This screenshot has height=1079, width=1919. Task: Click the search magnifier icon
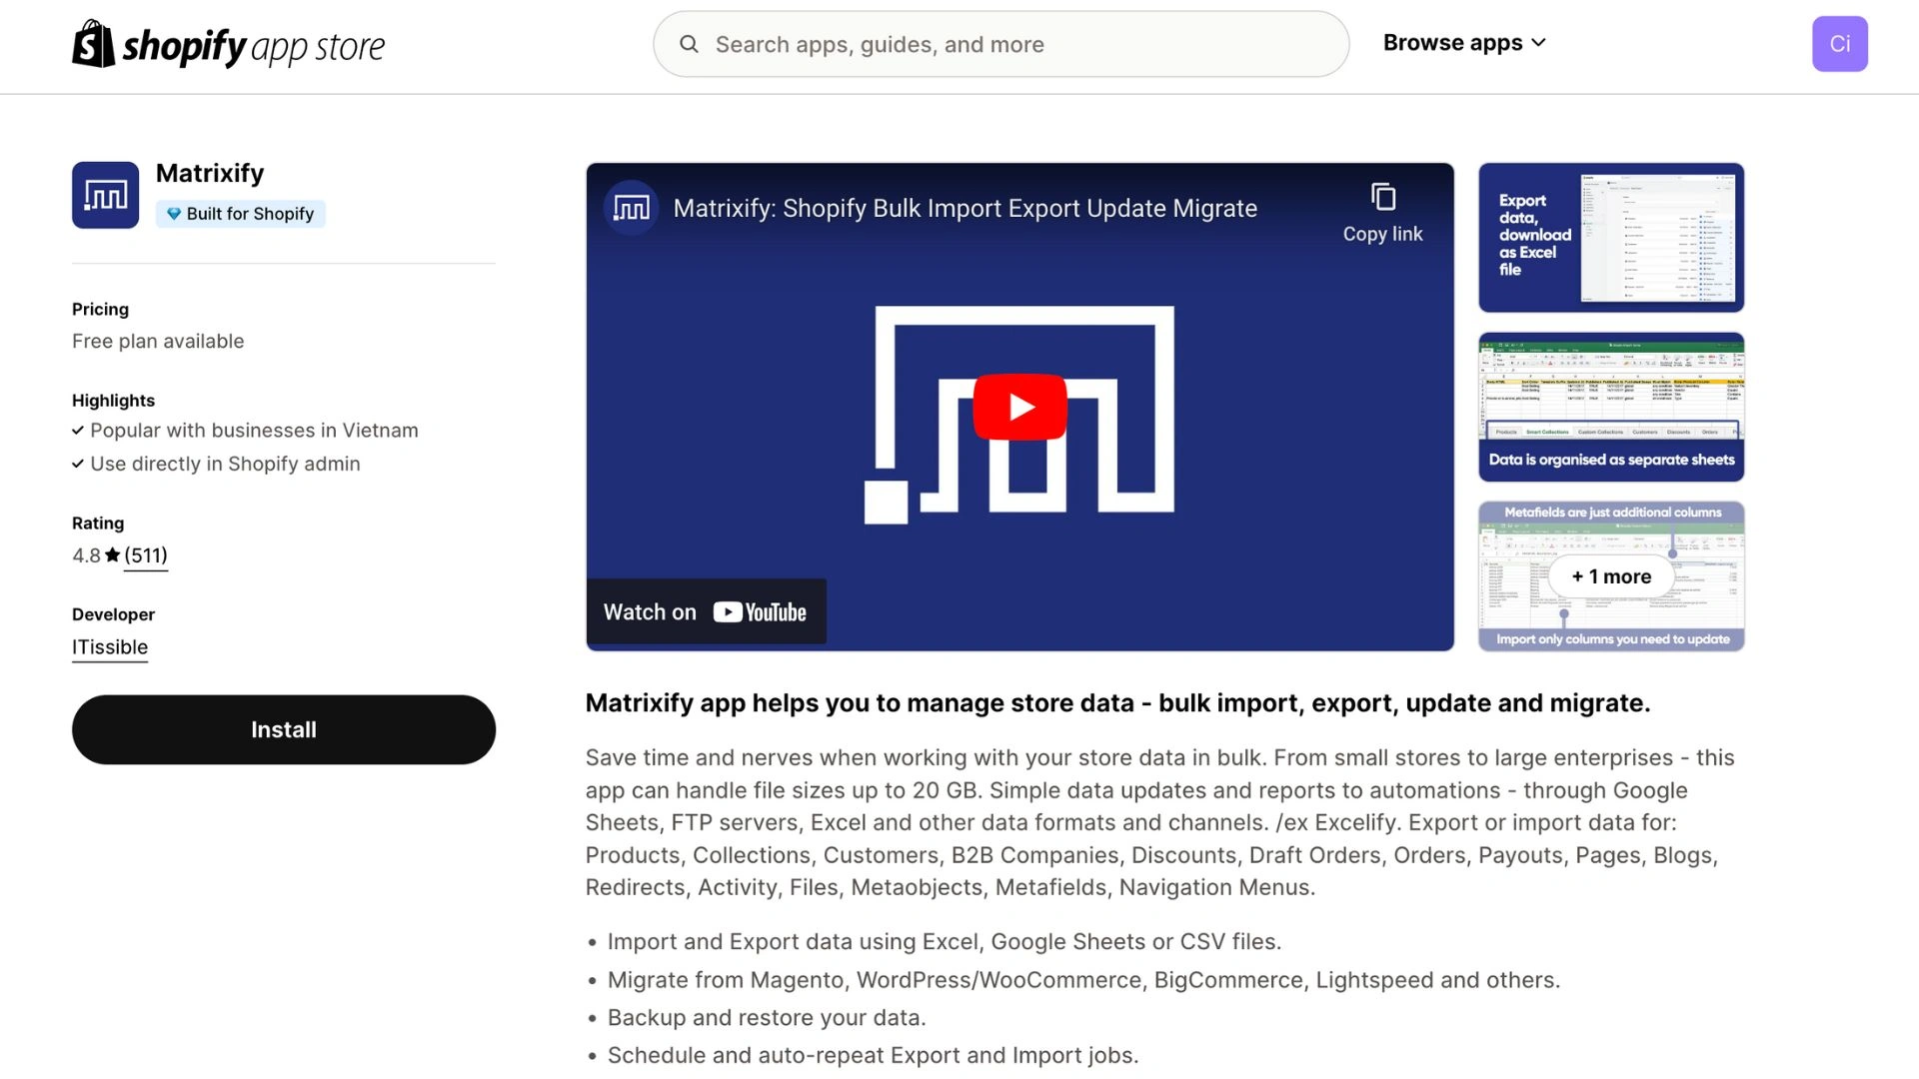[689, 44]
